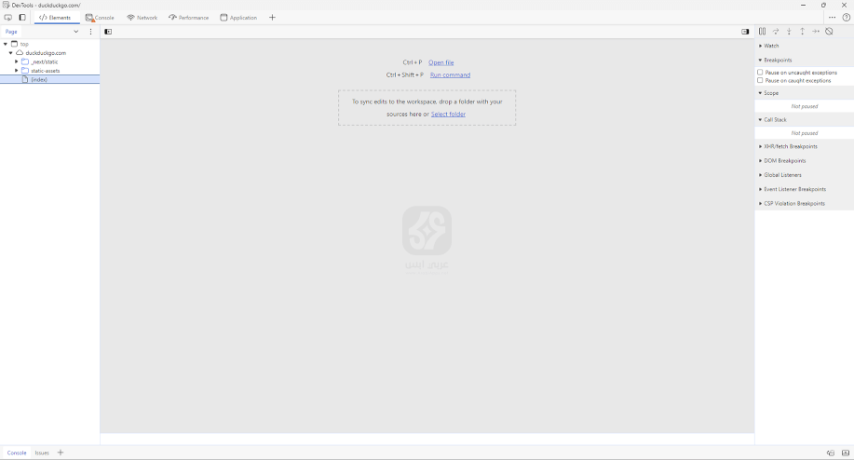Select the Console drawer tab
Viewport: 854px width, 460px height.
tap(17, 453)
